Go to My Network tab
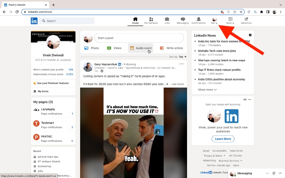The height and width of the screenshot is (178, 285). 151,21
